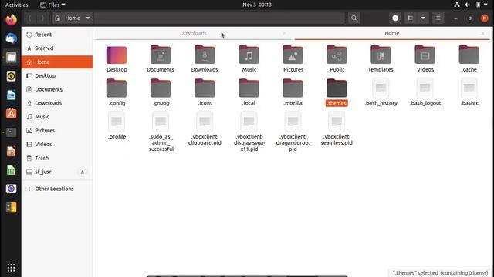Screen dimensions: 494x277
Task: Expand Home path bar dropdown
Action: tap(88, 18)
